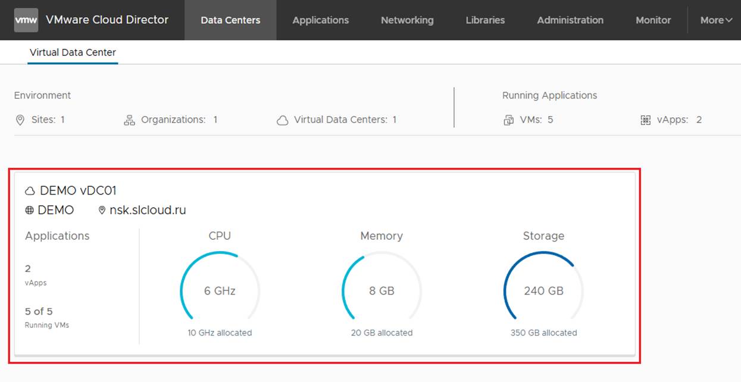Go to the Networking section
Viewport: 741px width, 382px height.
[x=407, y=20]
